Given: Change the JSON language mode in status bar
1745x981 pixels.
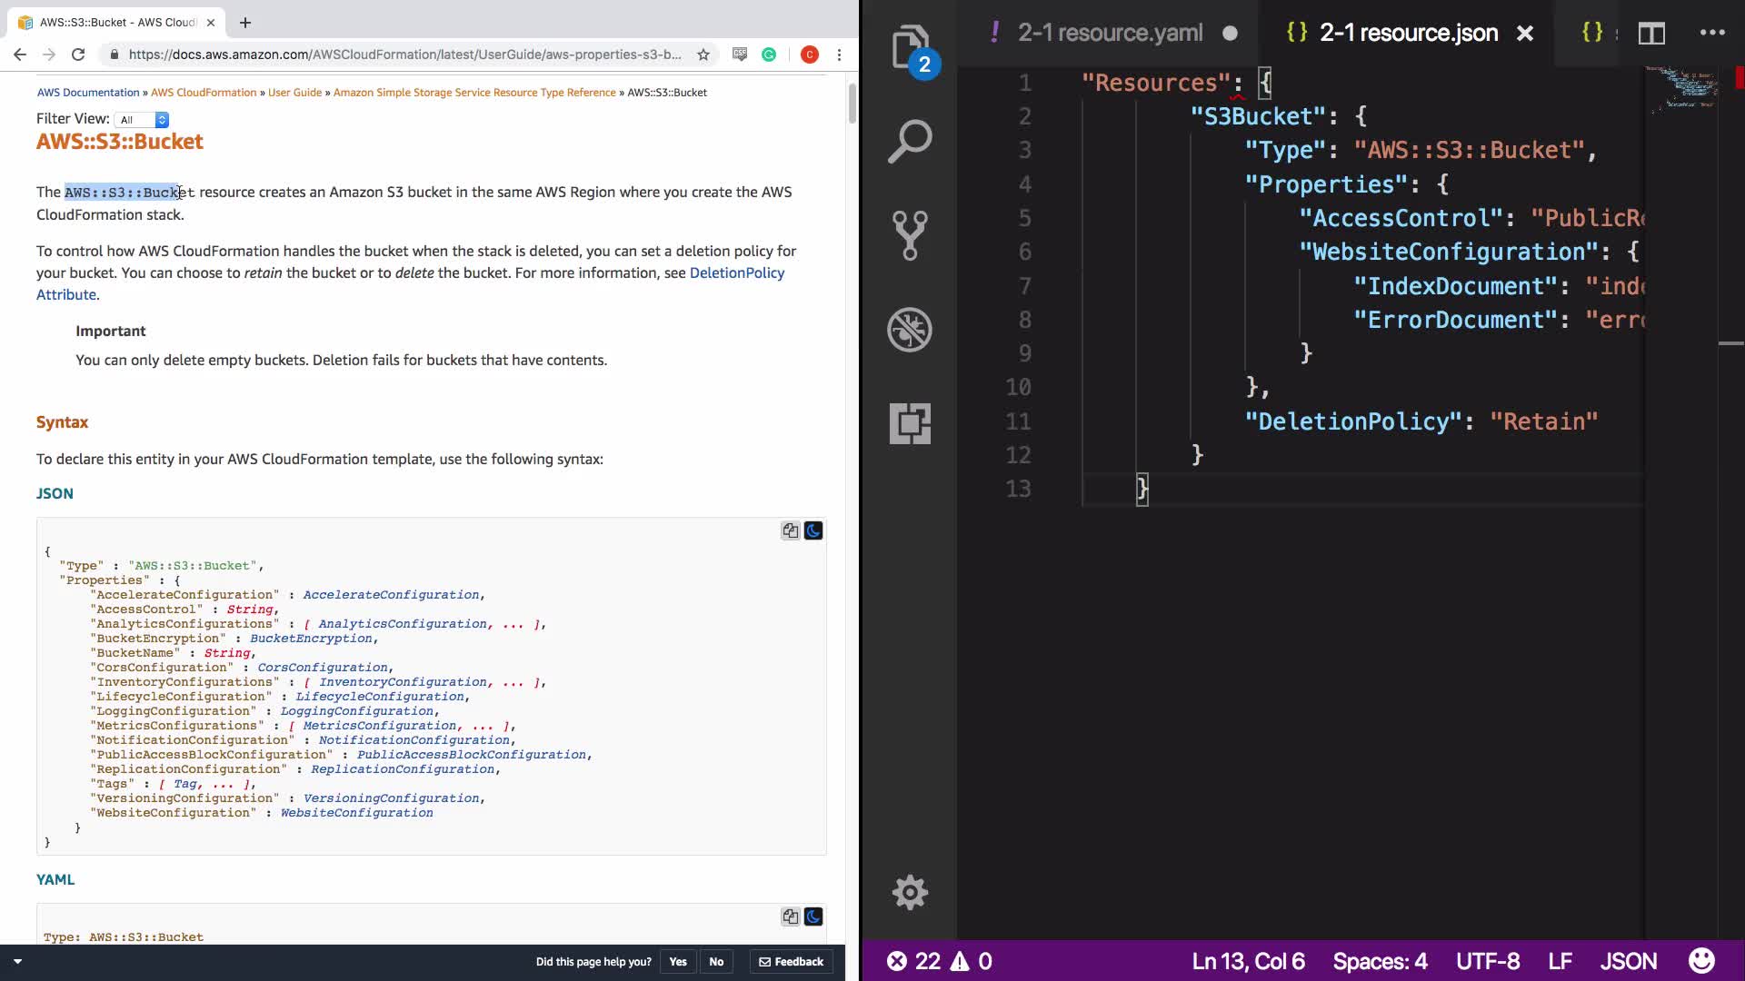Looking at the screenshot, I should [1628, 961].
